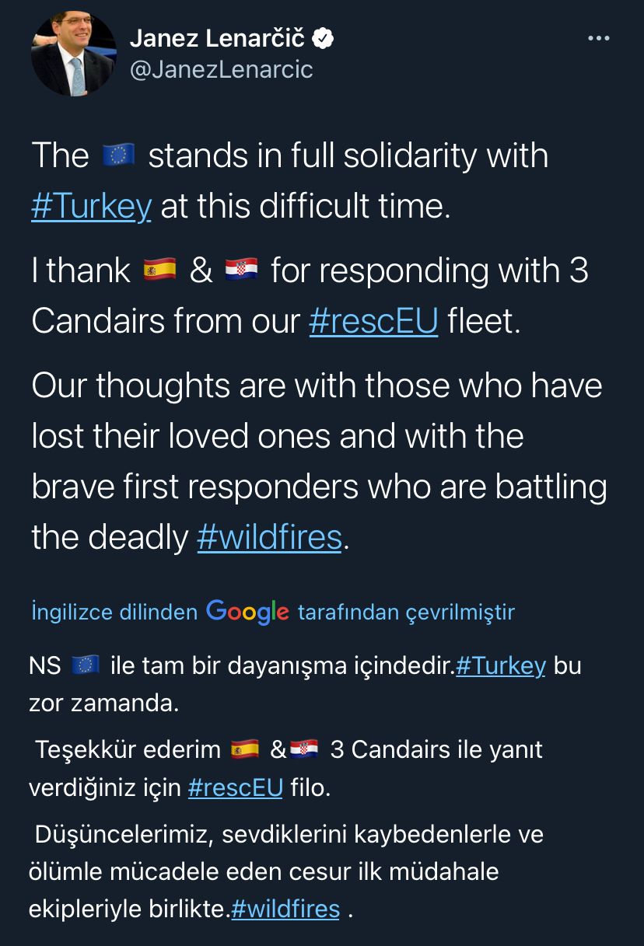Click the EU flag emoji after 'NS'
Screen dimensions: 644x946
coord(85,665)
